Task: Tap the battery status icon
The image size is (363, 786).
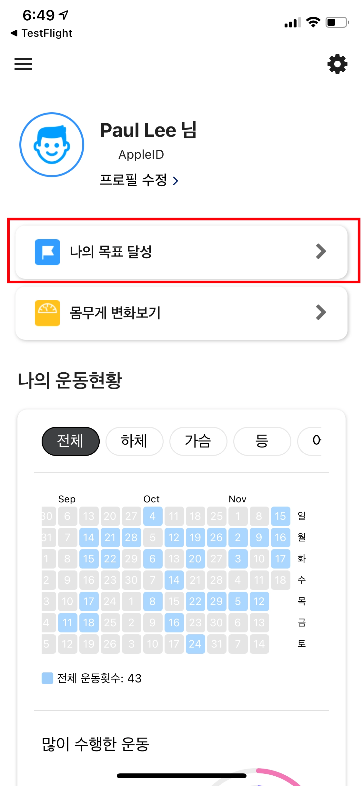Action: pos(337,22)
